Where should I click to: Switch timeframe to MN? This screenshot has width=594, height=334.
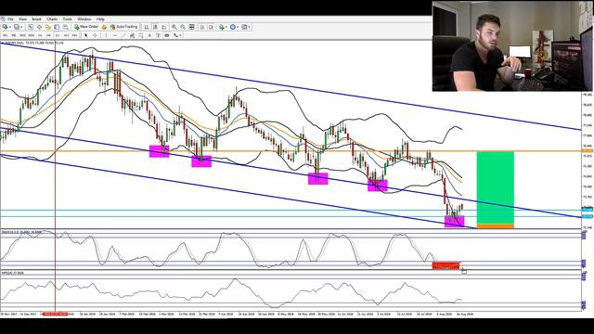[x=74, y=35]
